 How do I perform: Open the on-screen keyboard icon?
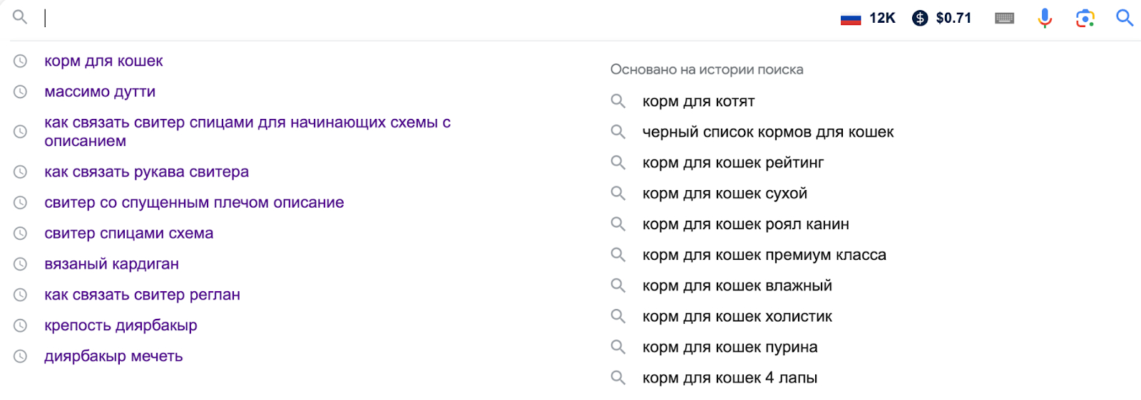click(1004, 18)
